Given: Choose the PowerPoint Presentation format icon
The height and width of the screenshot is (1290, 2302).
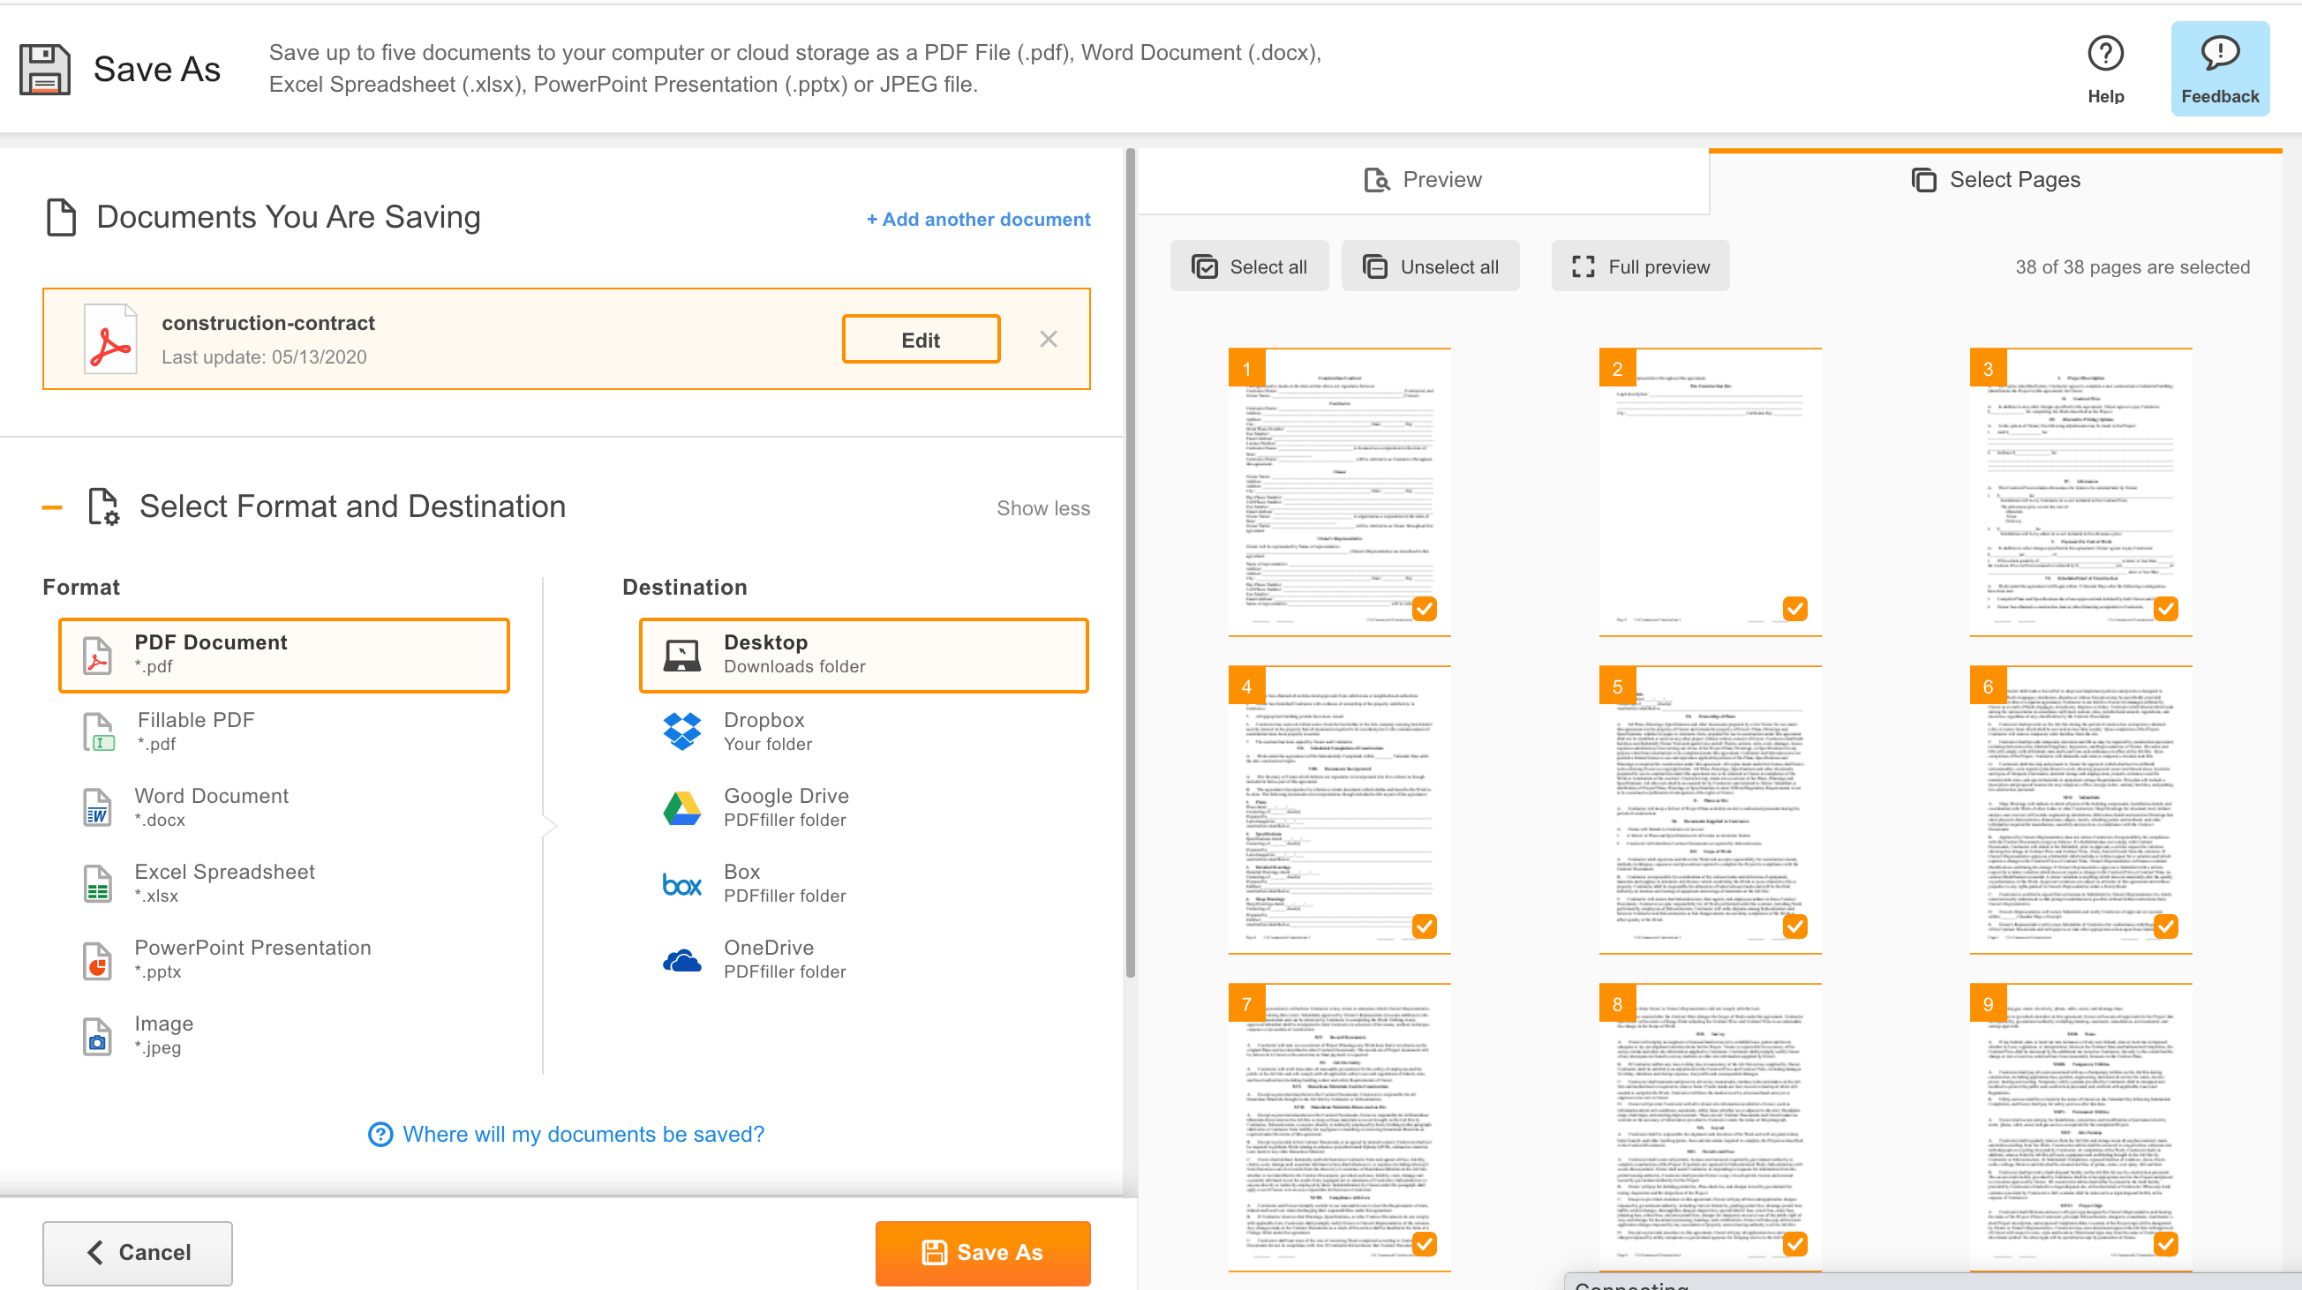Looking at the screenshot, I should (97, 960).
